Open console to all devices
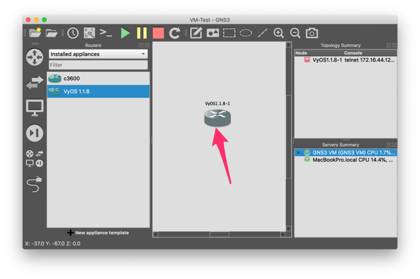420x279 pixels. point(106,33)
